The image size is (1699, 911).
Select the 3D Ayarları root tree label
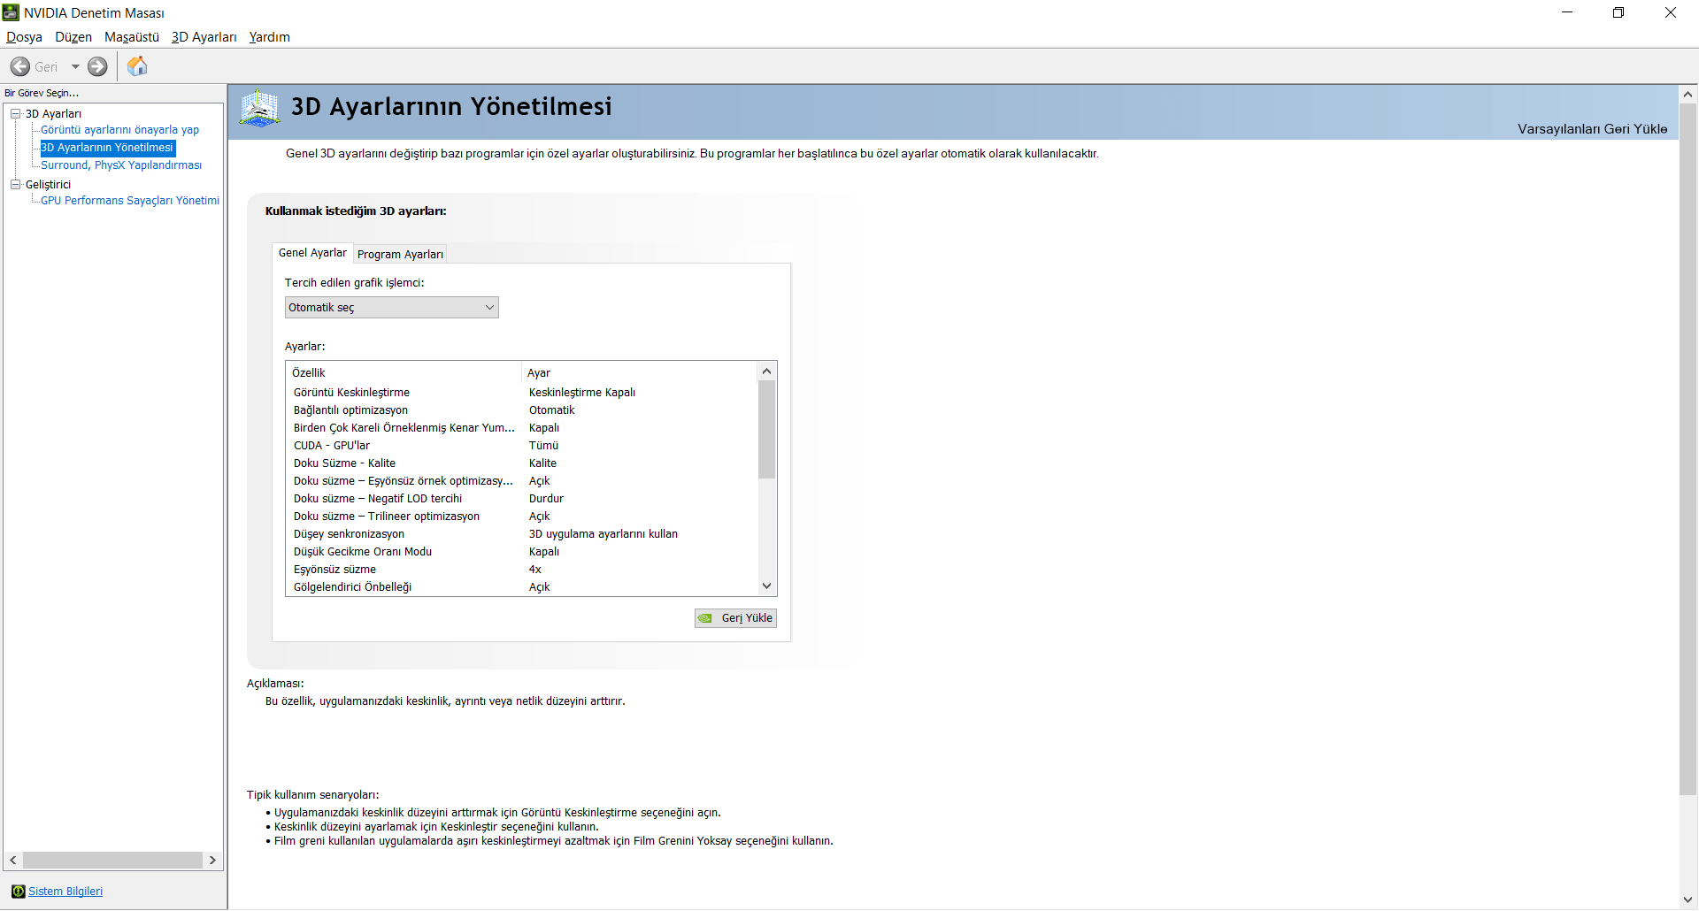tap(53, 114)
